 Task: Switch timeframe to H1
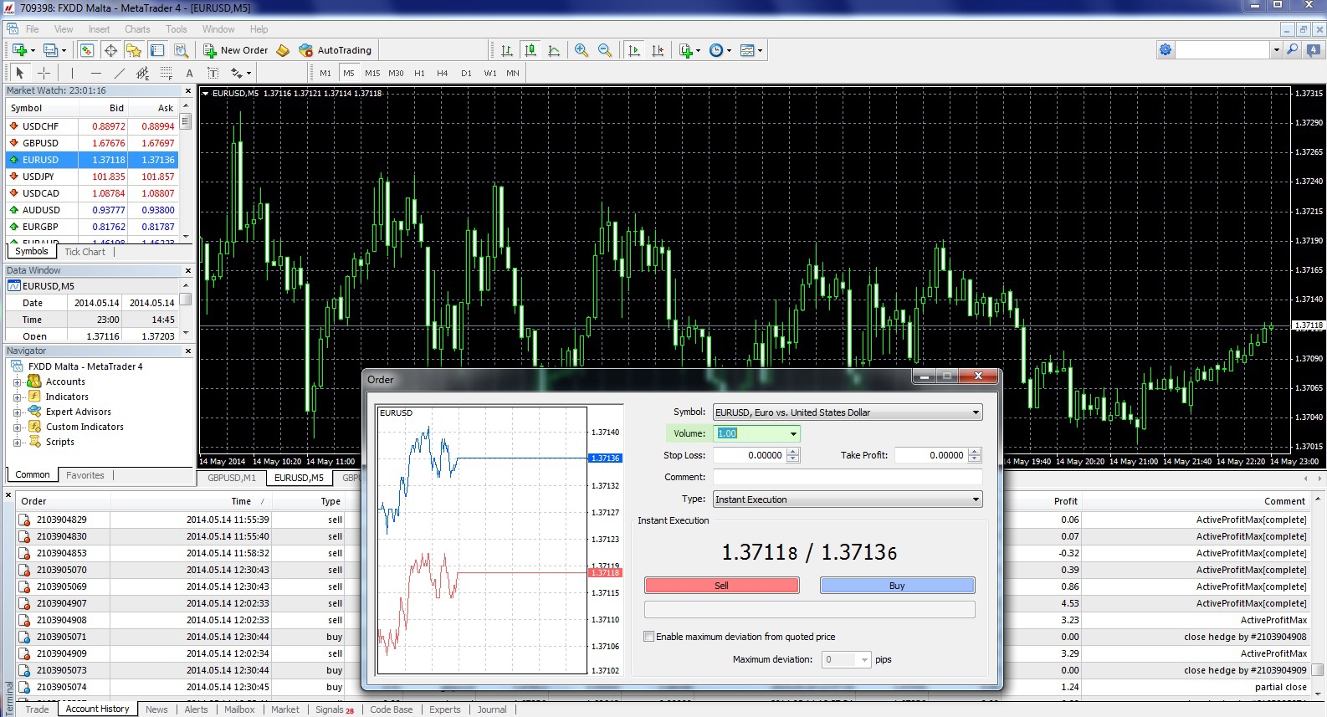[x=419, y=73]
